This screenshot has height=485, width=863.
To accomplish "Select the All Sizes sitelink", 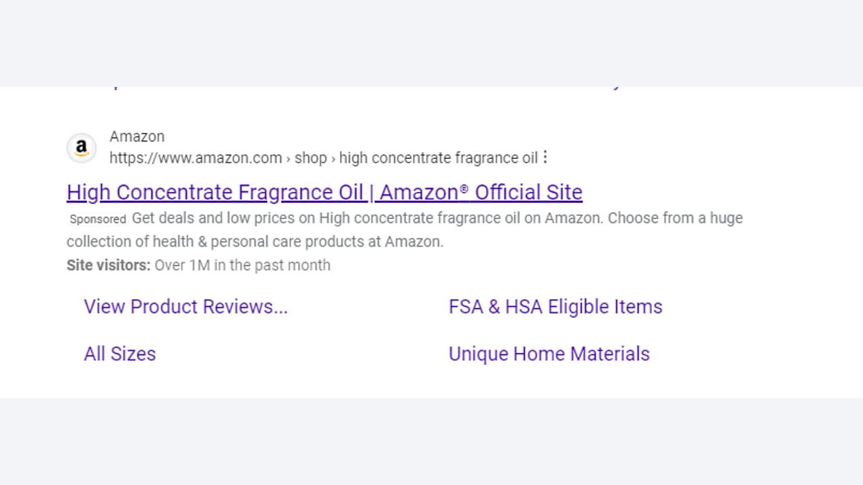I will (119, 354).
